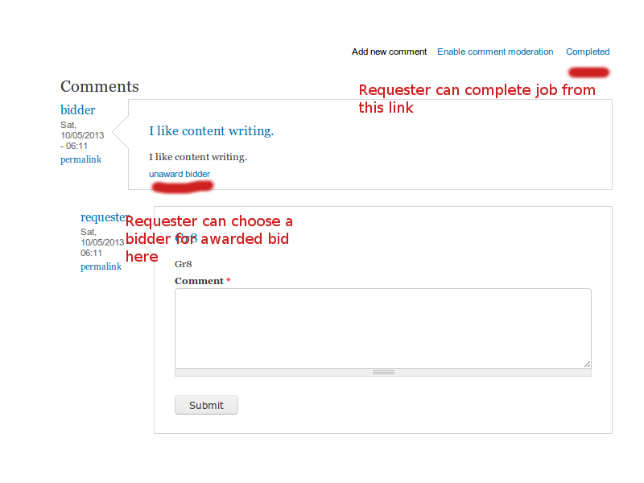Click the Gr8 subject text in the form
The image size is (644, 483).
pyautogui.click(x=183, y=263)
